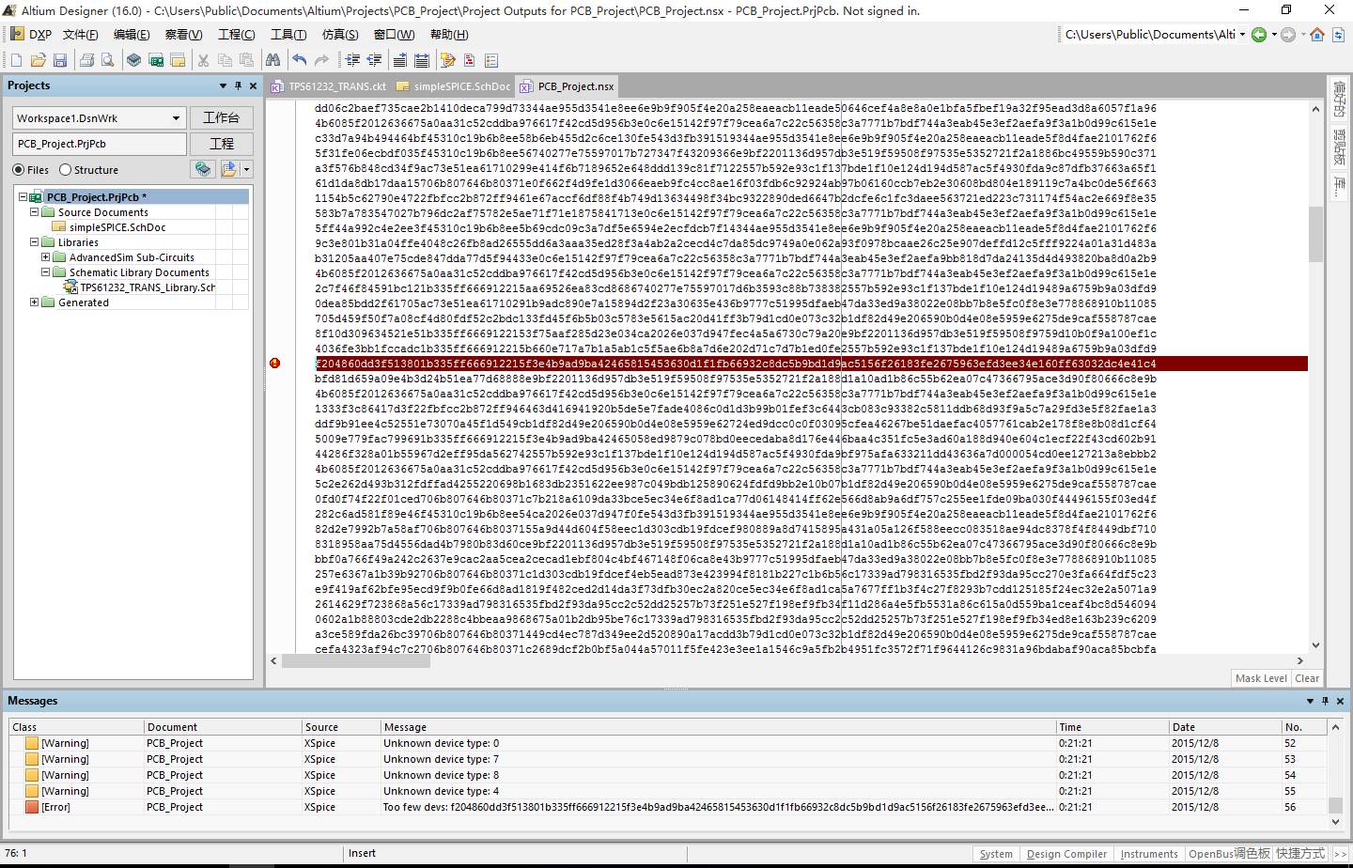Open the 仿真(S) menu
Image resolution: width=1353 pixels, height=868 pixels.
click(x=340, y=35)
